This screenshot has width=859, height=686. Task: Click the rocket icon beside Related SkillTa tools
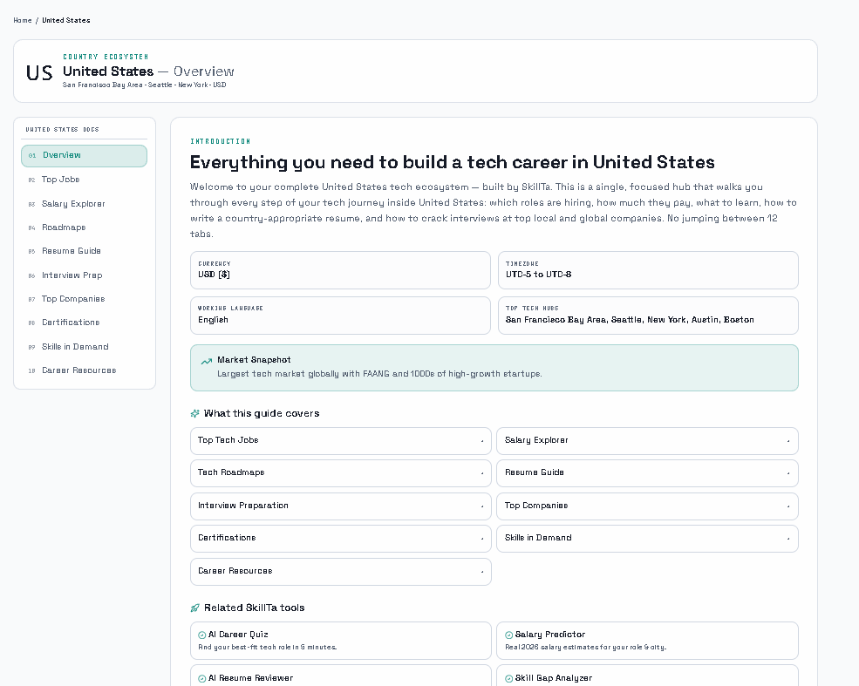(x=195, y=608)
